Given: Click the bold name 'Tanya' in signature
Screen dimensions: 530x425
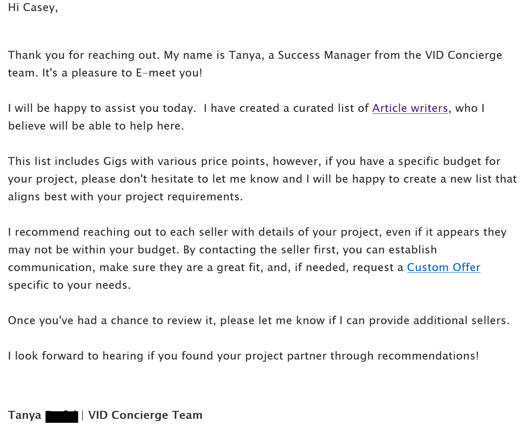Looking at the screenshot, I should pyautogui.click(x=25, y=416).
